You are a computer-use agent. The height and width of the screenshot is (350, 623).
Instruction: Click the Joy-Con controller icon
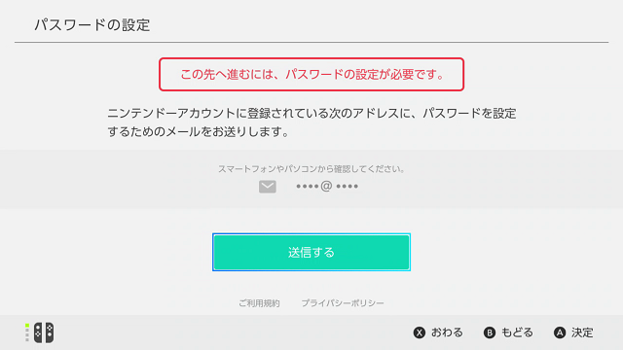click(44, 332)
